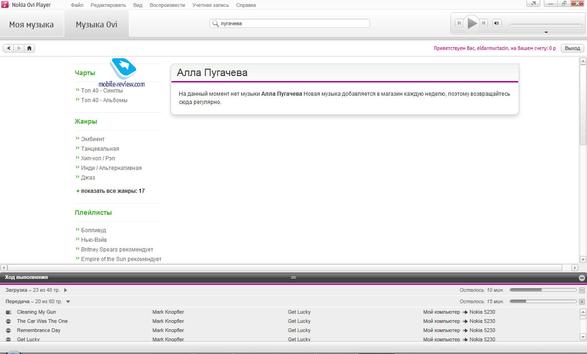Open the Хип-хоп / Рэп genre
The width and height of the screenshot is (587, 354).
(x=98, y=158)
